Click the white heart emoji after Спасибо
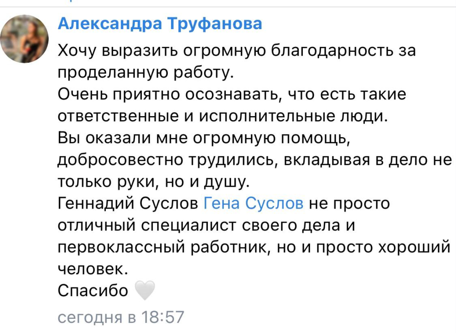Image resolution: width=456 pixels, height=333 pixels. pyautogui.click(x=145, y=291)
